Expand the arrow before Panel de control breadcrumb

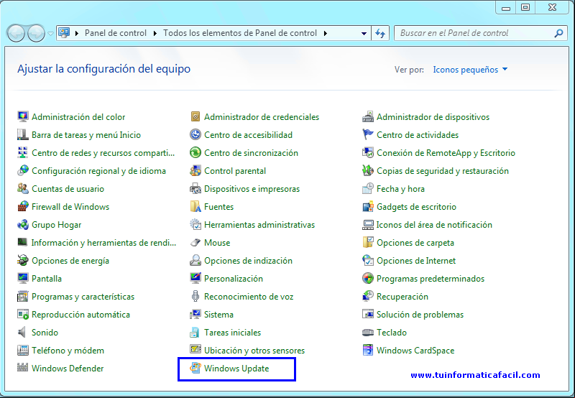coord(77,33)
